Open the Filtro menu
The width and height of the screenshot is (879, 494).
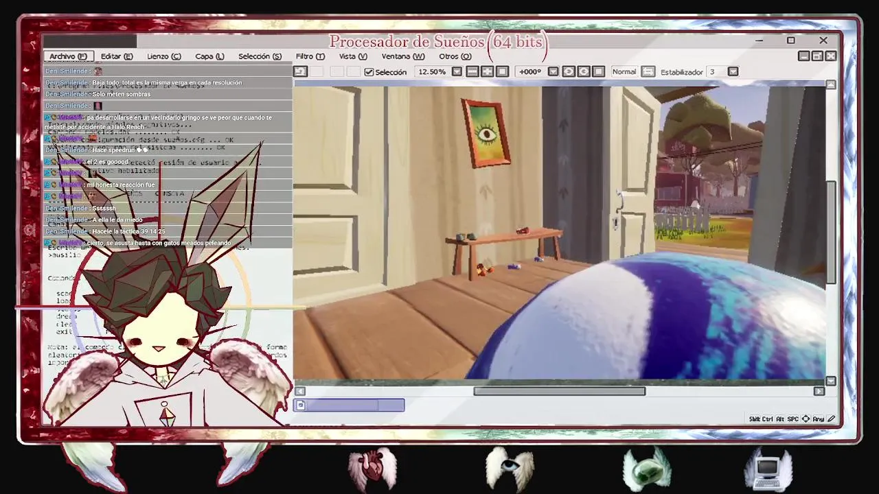(310, 56)
